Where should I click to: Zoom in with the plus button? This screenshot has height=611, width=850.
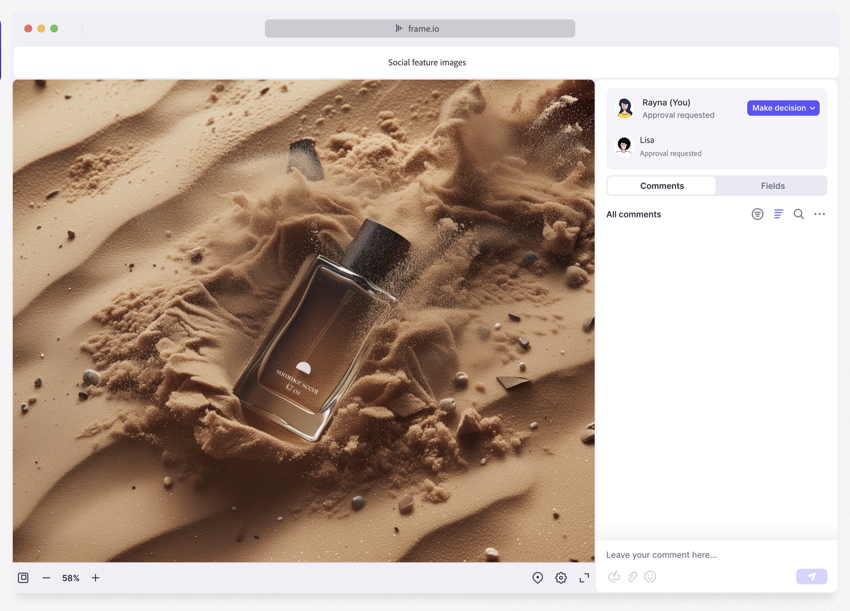point(96,578)
